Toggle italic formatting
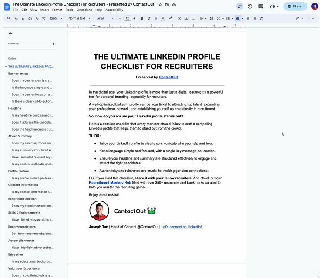 coord(149,19)
